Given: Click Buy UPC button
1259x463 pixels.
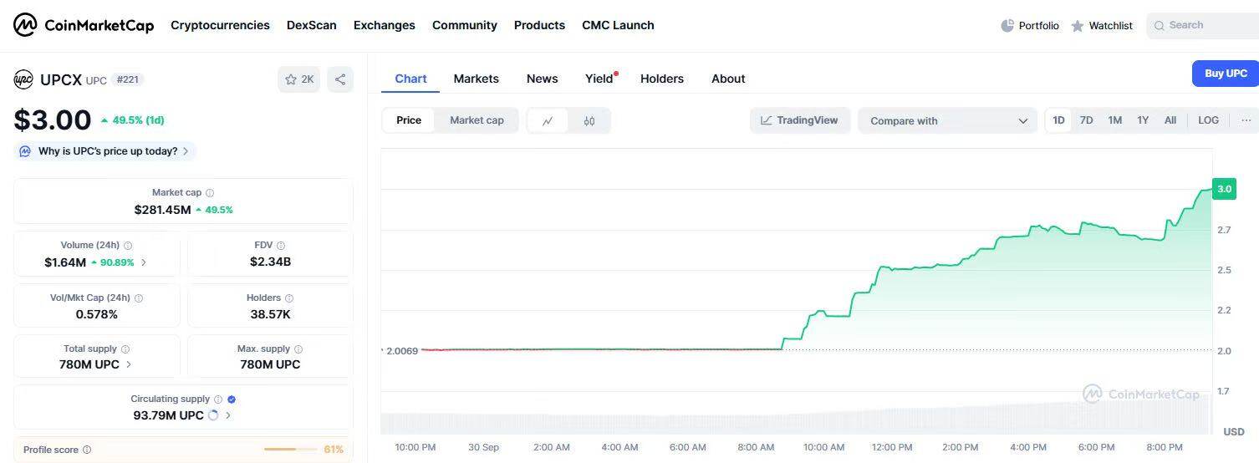Looking at the screenshot, I should coord(1226,74).
